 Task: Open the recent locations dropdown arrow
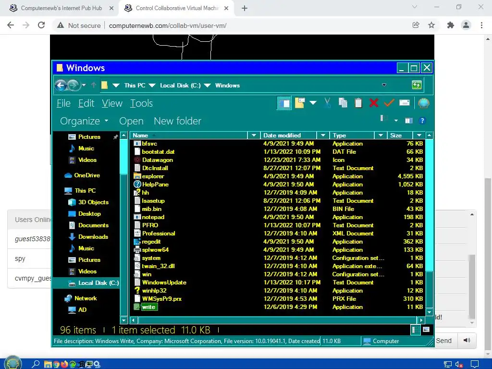[84, 85]
